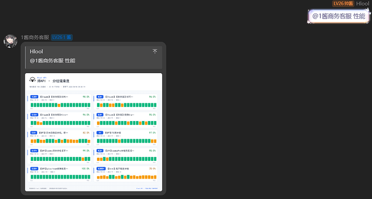Click the LV26 1酱 level badge
This screenshot has height=199, width=372.
click(x=61, y=38)
